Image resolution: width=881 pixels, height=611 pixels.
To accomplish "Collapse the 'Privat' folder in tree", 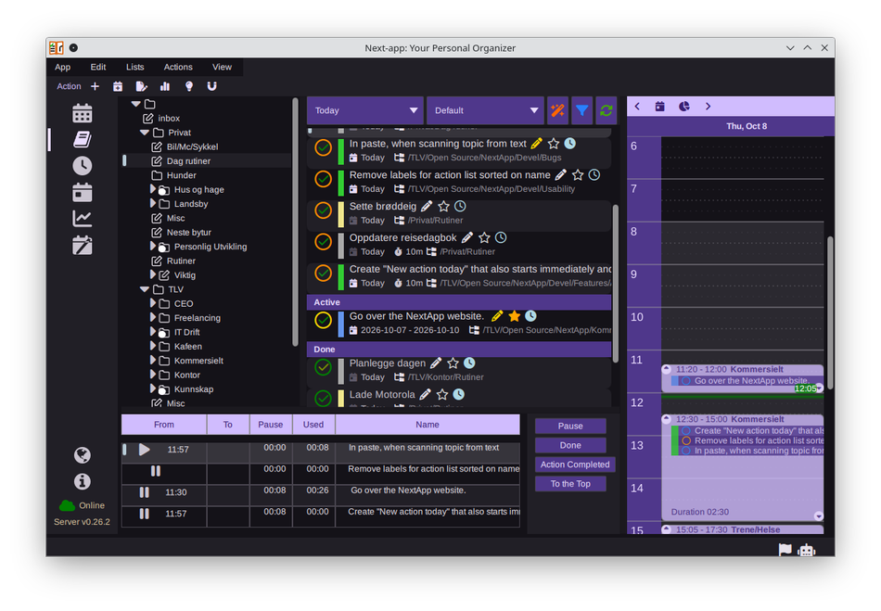I will [145, 133].
